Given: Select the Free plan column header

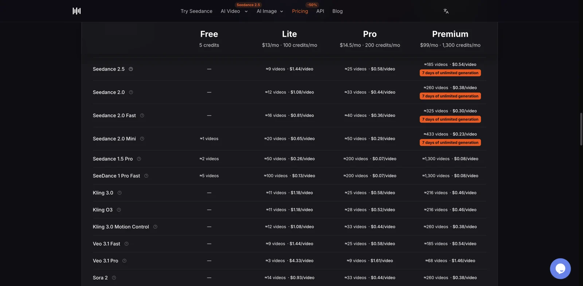Looking at the screenshot, I should click(x=209, y=34).
